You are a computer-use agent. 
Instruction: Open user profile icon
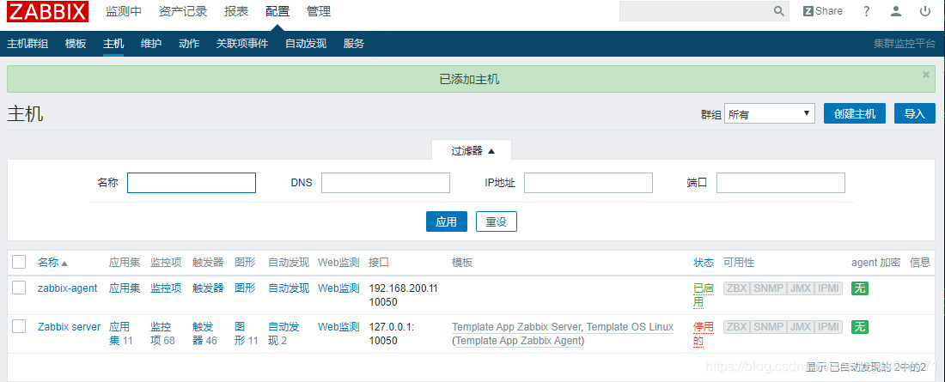pyautogui.click(x=896, y=11)
